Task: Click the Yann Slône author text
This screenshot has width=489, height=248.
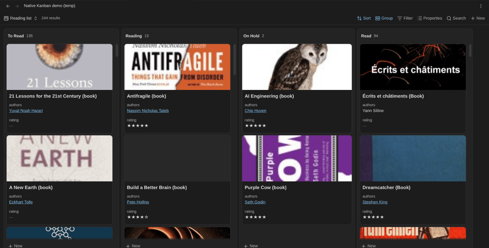Action: [x=373, y=111]
